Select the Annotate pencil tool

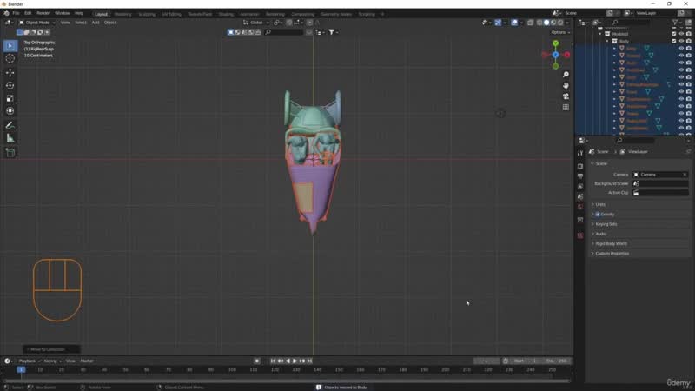[x=10, y=126]
